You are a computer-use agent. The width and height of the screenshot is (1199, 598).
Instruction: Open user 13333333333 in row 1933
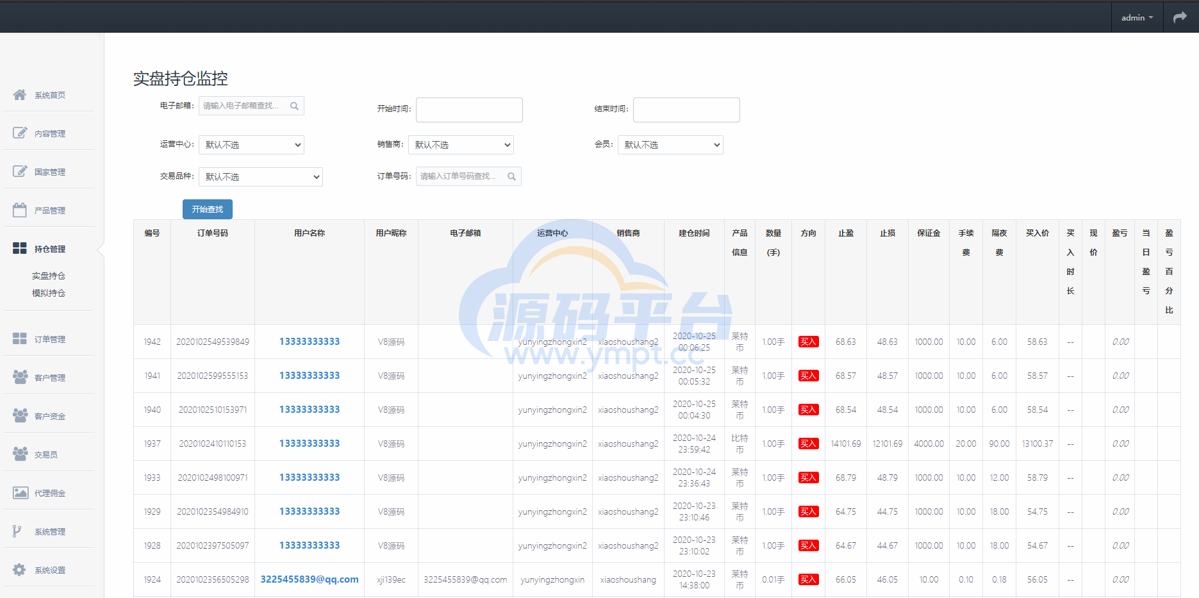tap(310, 478)
